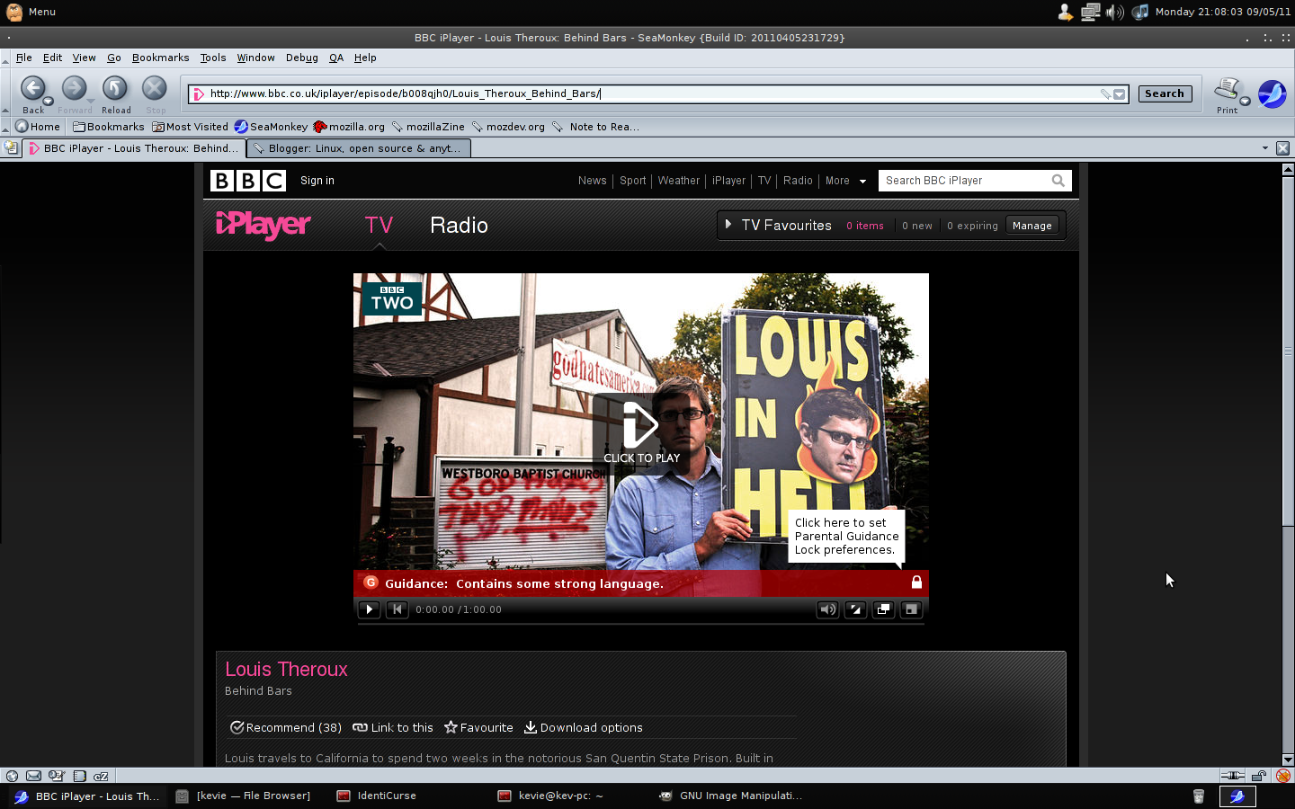Open the Composer icon in the status bar

tap(56, 776)
